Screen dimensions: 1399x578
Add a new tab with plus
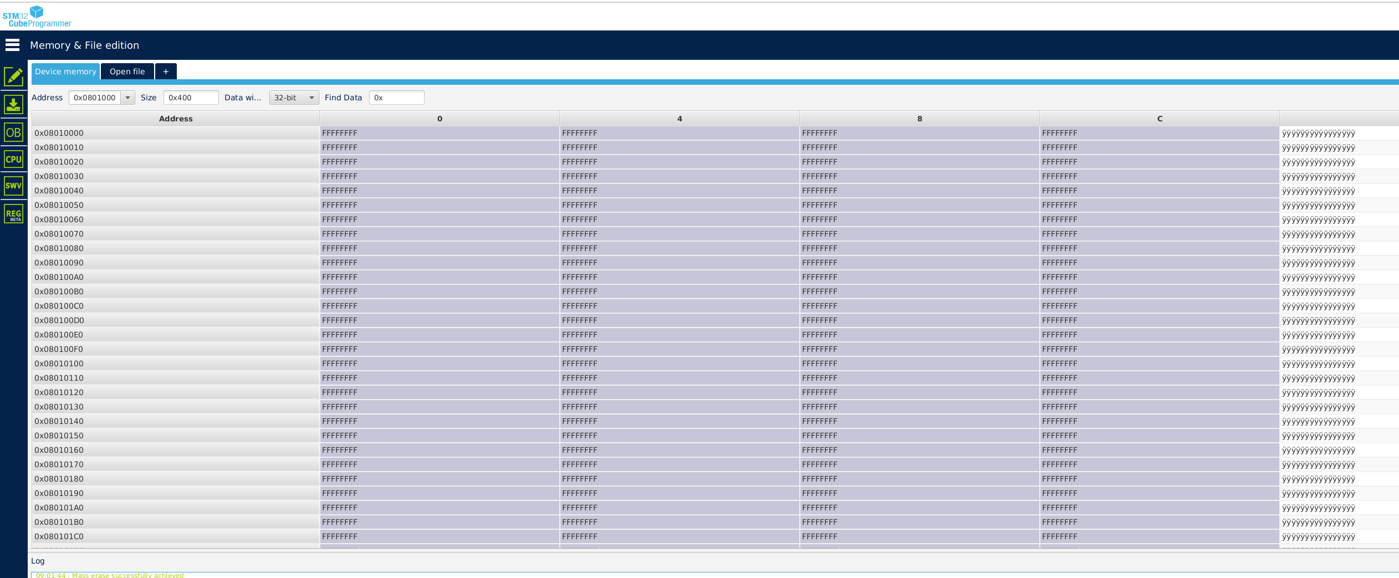click(x=166, y=71)
